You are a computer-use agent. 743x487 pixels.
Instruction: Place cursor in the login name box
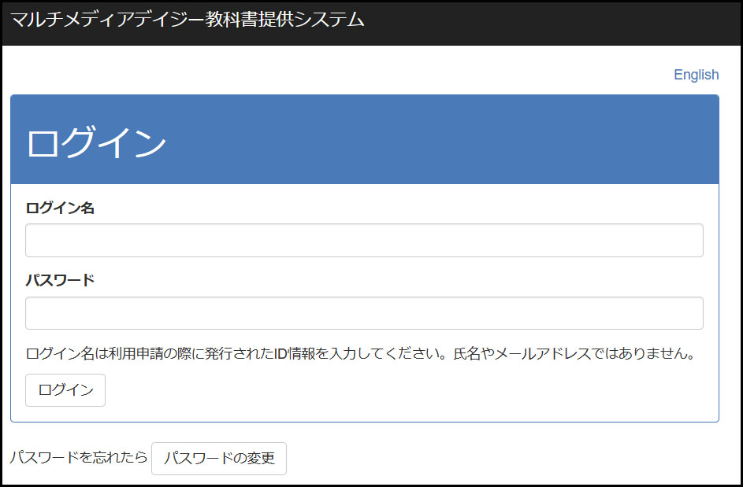click(x=364, y=241)
